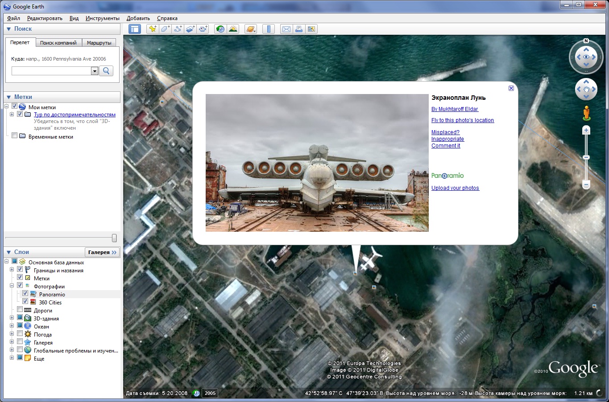Expand the 3D-здания layer node
609x402 pixels.
12,318
